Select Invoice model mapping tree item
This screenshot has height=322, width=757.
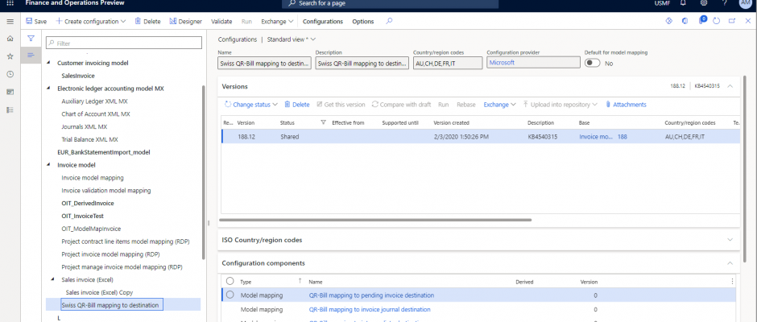93,178
